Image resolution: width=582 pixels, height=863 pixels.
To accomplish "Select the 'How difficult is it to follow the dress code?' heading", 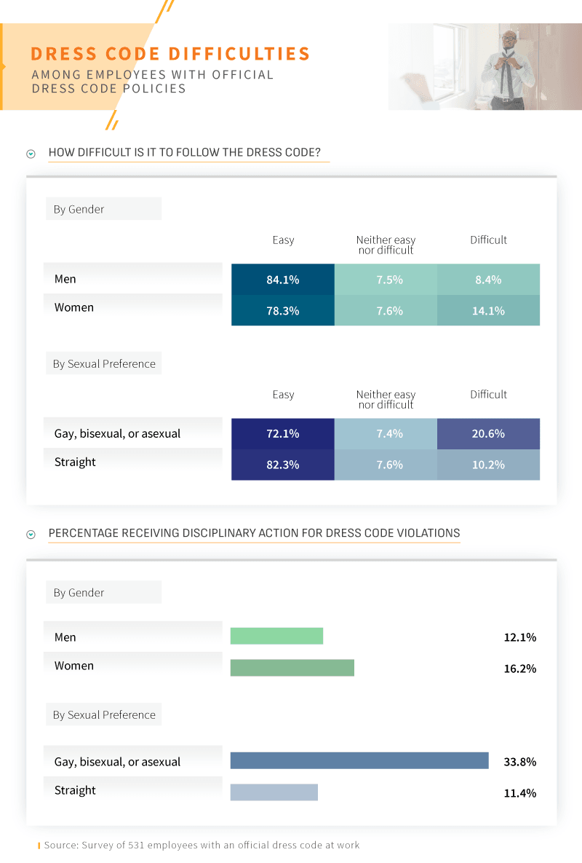I will tap(189, 153).
